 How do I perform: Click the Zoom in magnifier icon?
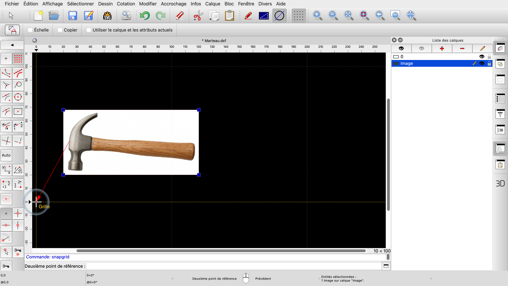[317, 16]
